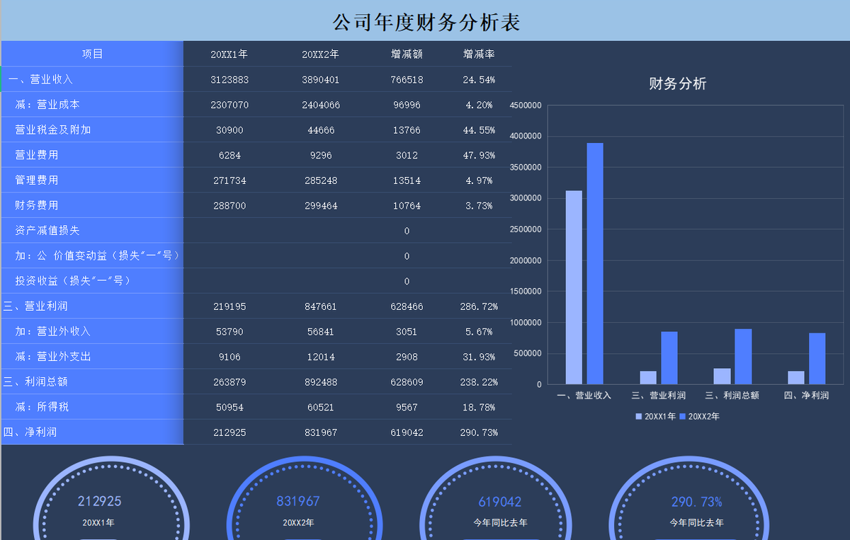Select the 管理费用 row label
850x540 pixels.
(37, 180)
